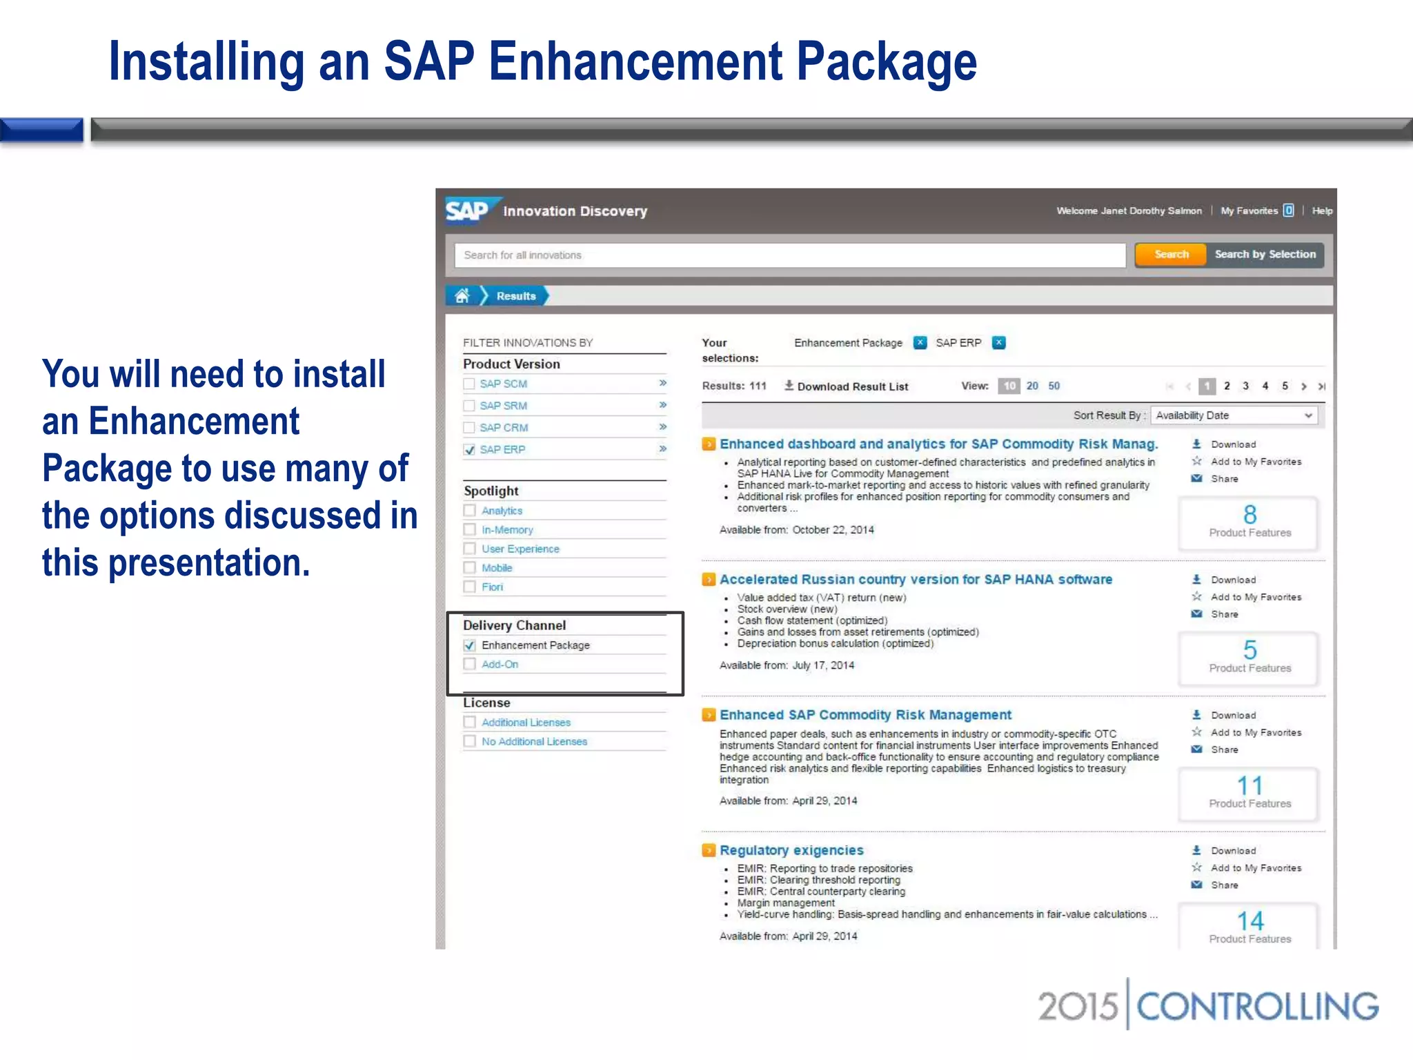Expand SAP CRM product versions chevron

point(662,427)
